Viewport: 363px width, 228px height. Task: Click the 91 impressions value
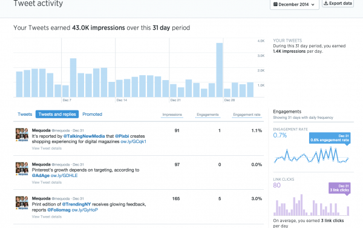pyautogui.click(x=177, y=130)
